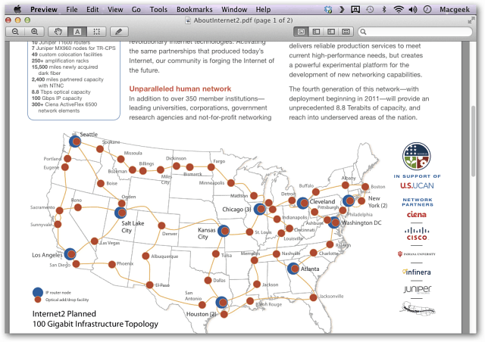The height and width of the screenshot is (342, 485).
Task: Click the Juniper partner logo
Action: pyautogui.click(x=417, y=289)
